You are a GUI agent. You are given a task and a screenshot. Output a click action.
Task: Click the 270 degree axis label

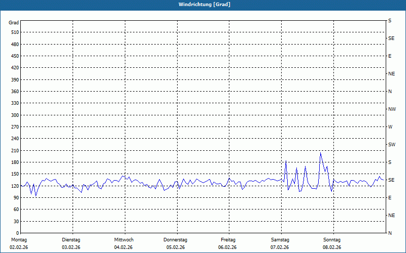point(14,127)
